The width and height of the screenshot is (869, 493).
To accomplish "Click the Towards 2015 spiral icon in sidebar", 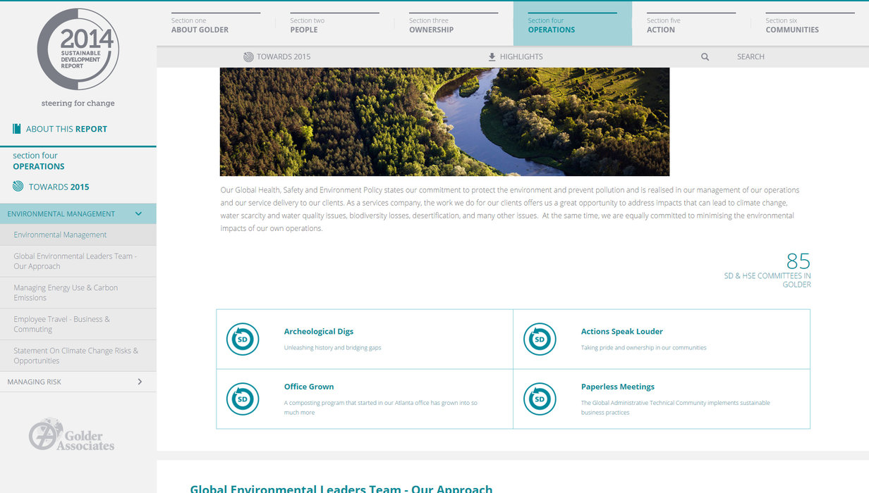I will tap(18, 187).
